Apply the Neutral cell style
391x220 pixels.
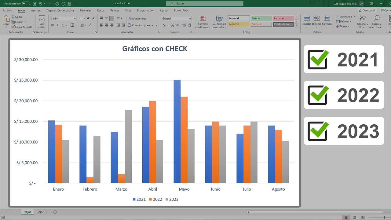239,24
